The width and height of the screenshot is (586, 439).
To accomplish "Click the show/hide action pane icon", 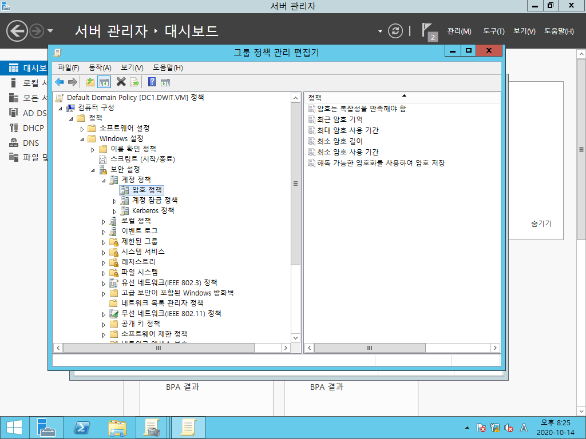I will point(165,82).
